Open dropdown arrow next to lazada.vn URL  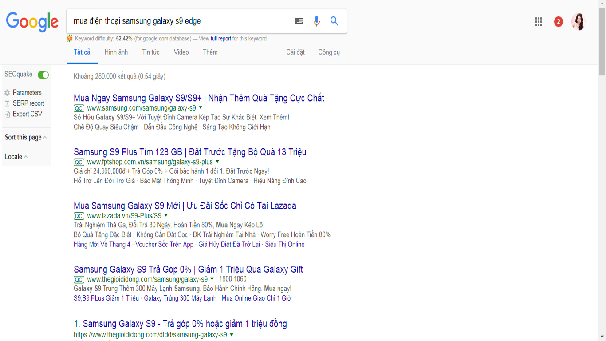[x=166, y=216]
